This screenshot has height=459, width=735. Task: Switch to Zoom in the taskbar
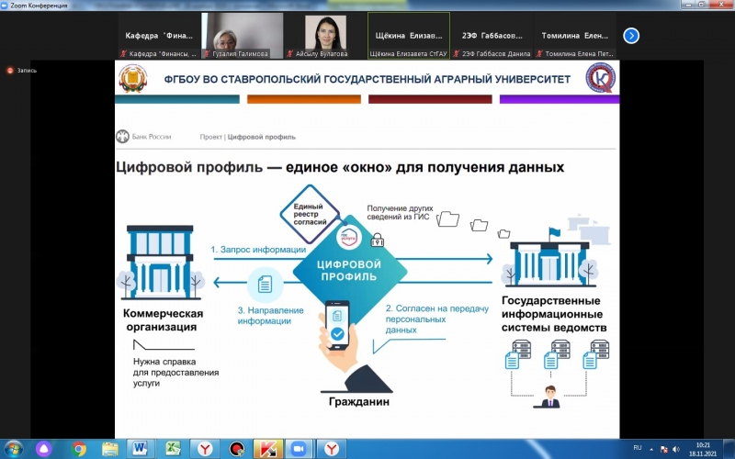pyautogui.click(x=299, y=448)
